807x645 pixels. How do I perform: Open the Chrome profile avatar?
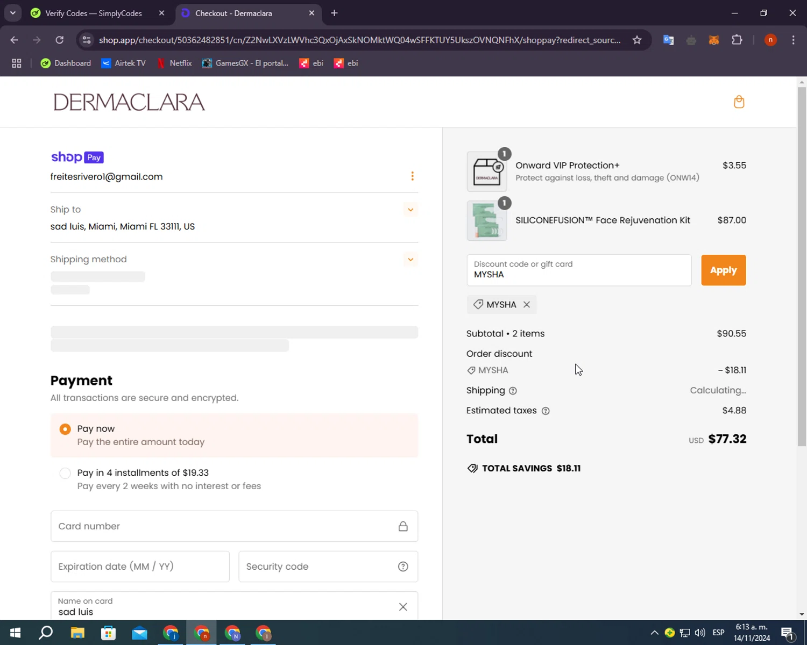tap(770, 40)
